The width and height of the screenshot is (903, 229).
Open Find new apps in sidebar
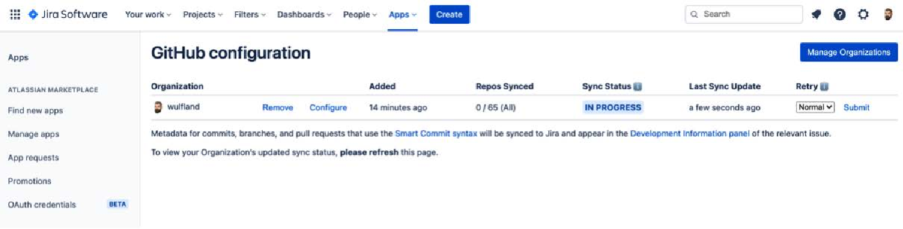coord(35,111)
